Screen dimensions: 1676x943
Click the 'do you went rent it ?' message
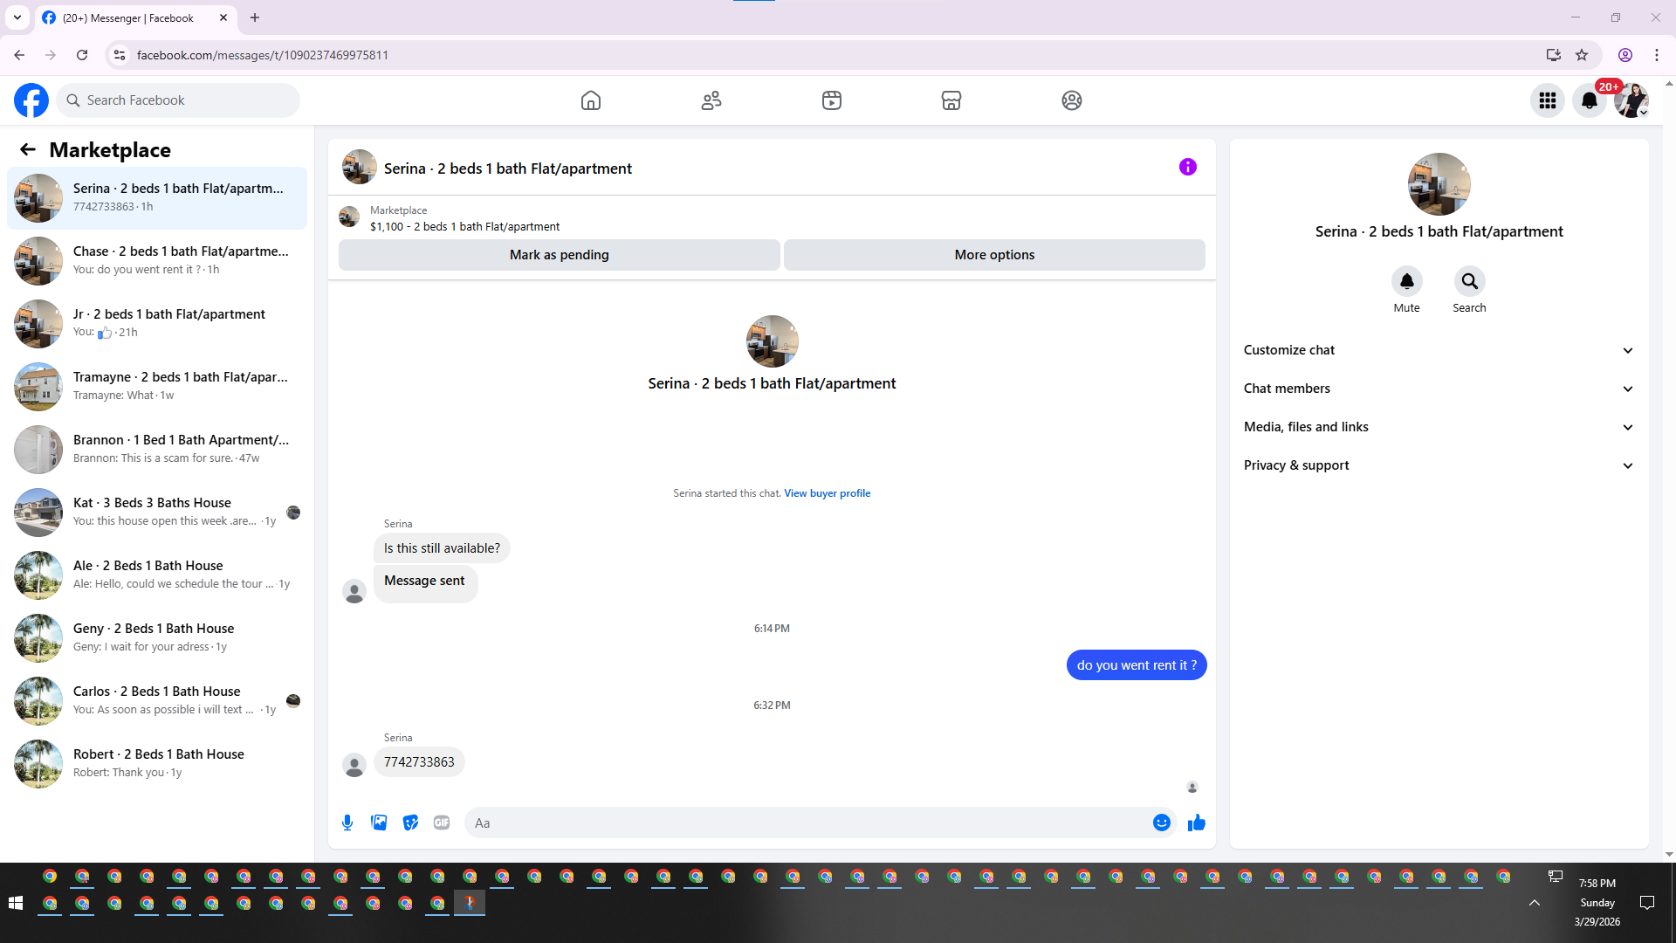(x=1137, y=665)
